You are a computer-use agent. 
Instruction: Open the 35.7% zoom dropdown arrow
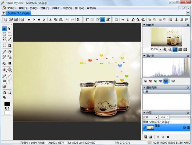tap(160, 50)
